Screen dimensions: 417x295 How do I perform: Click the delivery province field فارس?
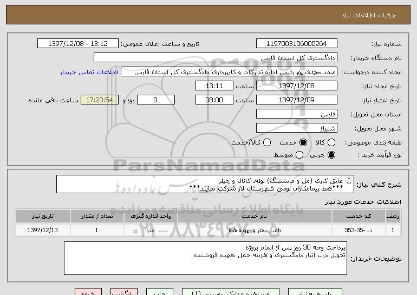coord(297,114)
